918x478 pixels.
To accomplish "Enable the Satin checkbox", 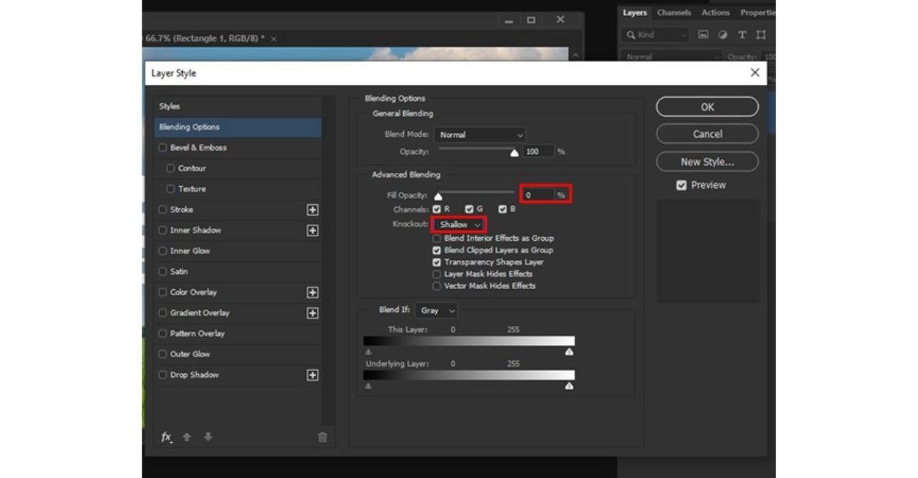I will point(162,272).
